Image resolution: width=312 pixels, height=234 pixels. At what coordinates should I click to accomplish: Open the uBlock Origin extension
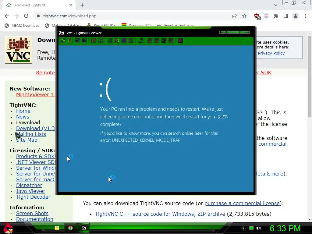[x=257, y=16]
